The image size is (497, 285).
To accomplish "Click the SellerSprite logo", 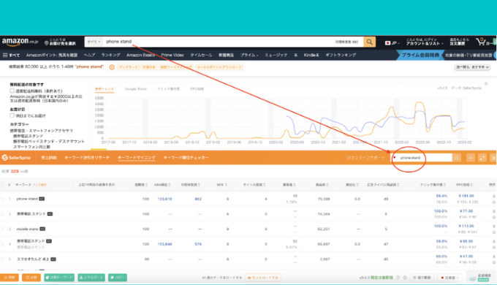I will (x=16, y=158).
